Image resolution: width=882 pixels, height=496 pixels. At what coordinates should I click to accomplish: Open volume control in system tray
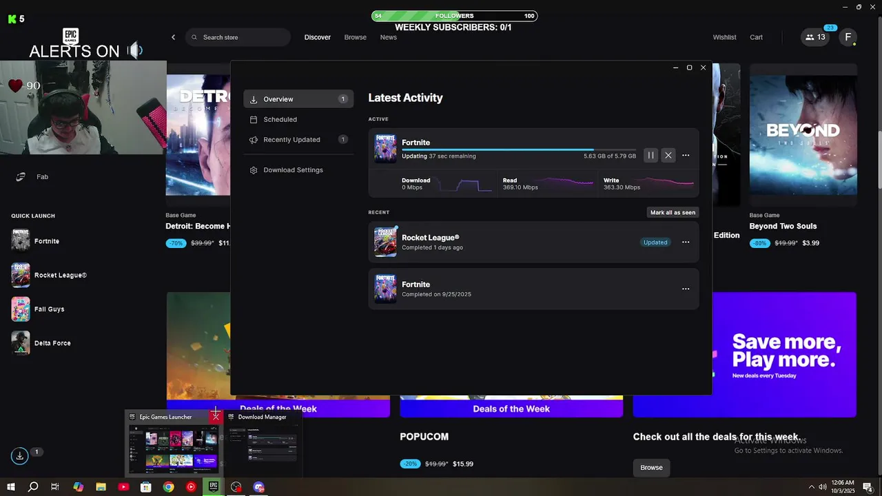pos(822,487)
